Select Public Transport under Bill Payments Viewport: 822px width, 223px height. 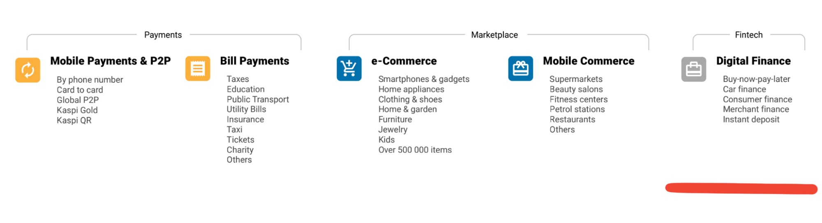(x=258, y=100)
